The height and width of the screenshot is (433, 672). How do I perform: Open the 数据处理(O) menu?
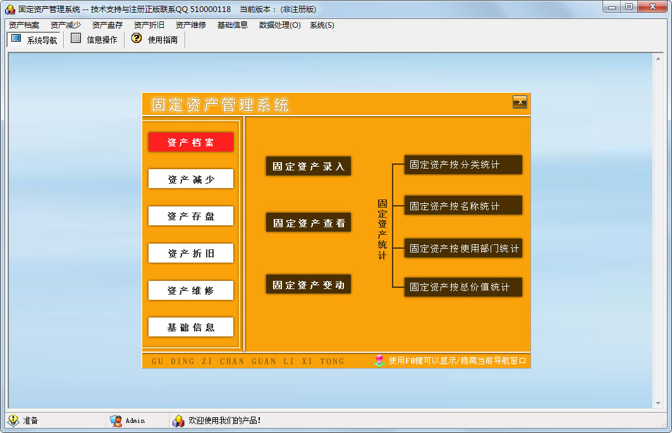279,25
